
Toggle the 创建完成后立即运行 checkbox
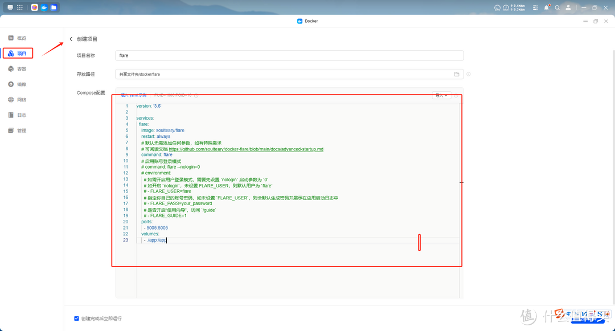click(77, 318)
